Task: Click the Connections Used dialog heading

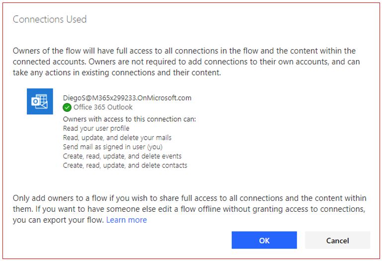Action: [x=50, y=19]
